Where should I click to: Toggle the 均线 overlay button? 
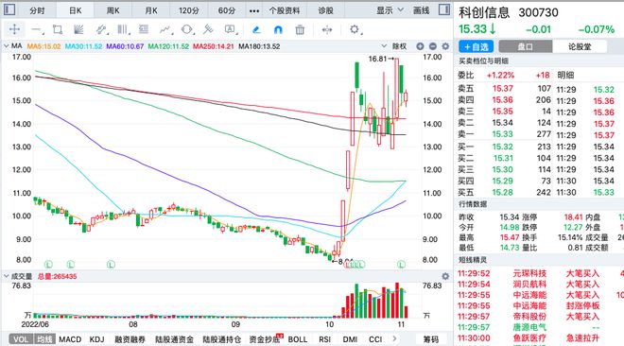44,339
